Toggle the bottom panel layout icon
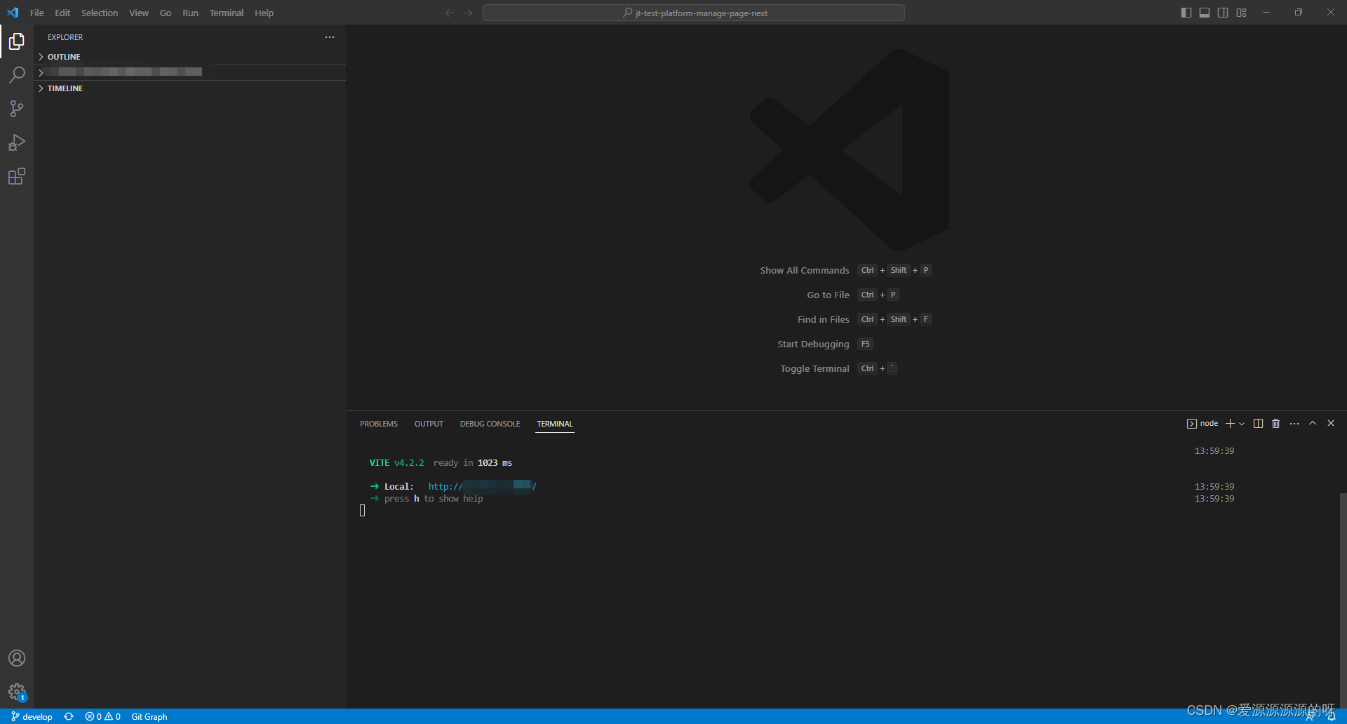The image size is (1347, 724). (x=1205, y=13)
